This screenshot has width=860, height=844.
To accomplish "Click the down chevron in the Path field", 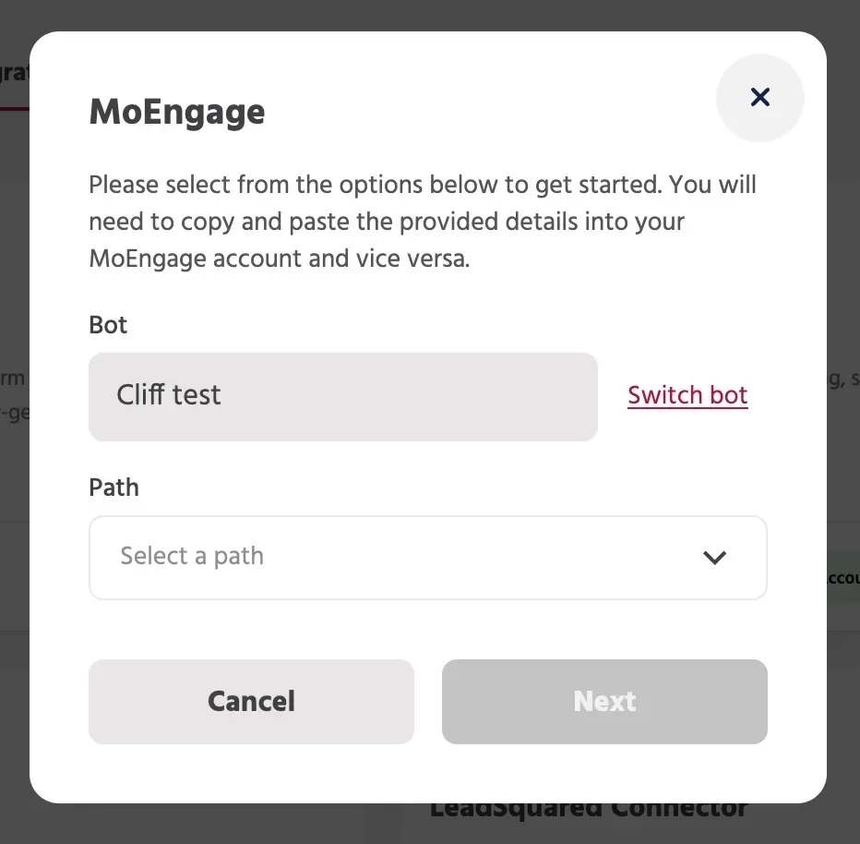I will pyautogui.click(x=714, y=557).
